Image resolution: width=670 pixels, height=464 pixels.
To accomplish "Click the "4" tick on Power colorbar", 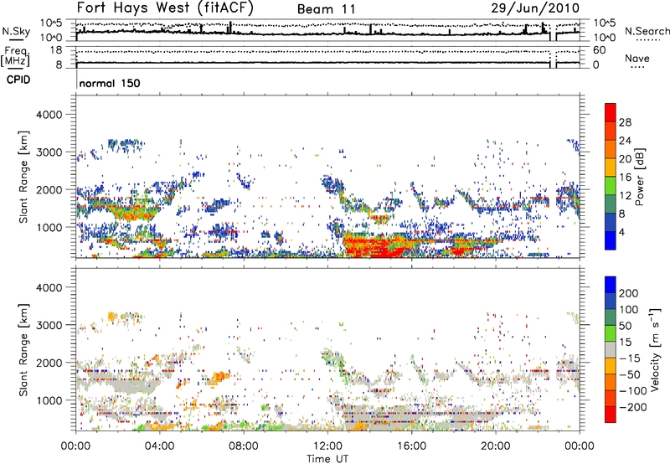I will (x=621, y=232).
